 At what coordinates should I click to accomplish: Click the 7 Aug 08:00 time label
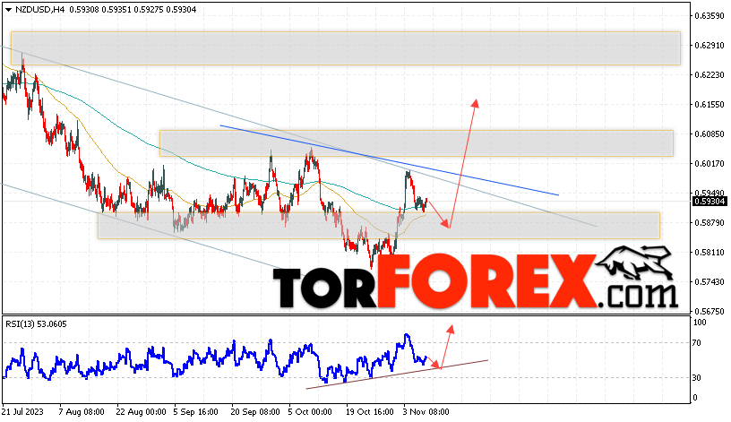pos(82,412)
